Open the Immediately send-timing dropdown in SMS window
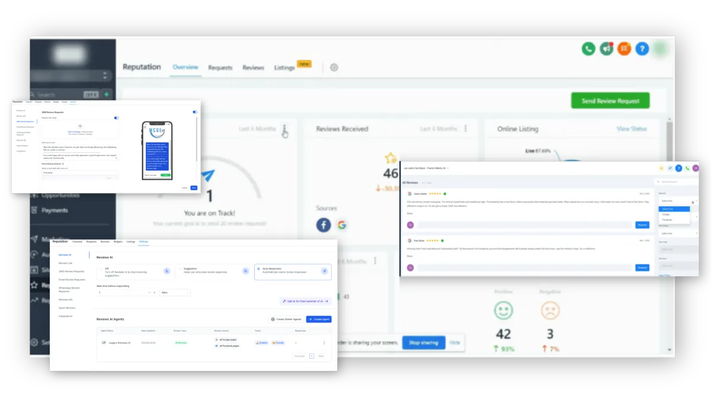Image resolution: width=711 pixels, height=400 pixels. click(x=80, y=172)
